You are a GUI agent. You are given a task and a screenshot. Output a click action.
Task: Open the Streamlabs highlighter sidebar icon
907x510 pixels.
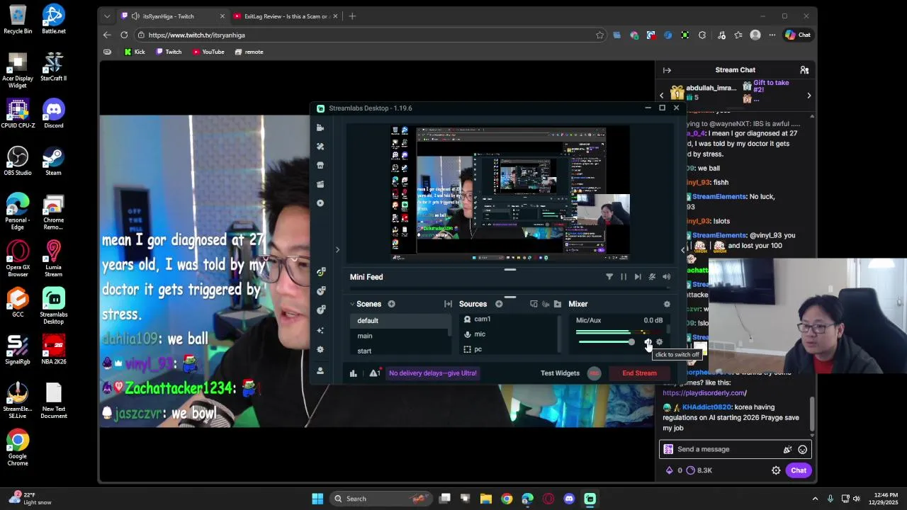[x=320, y=184]
